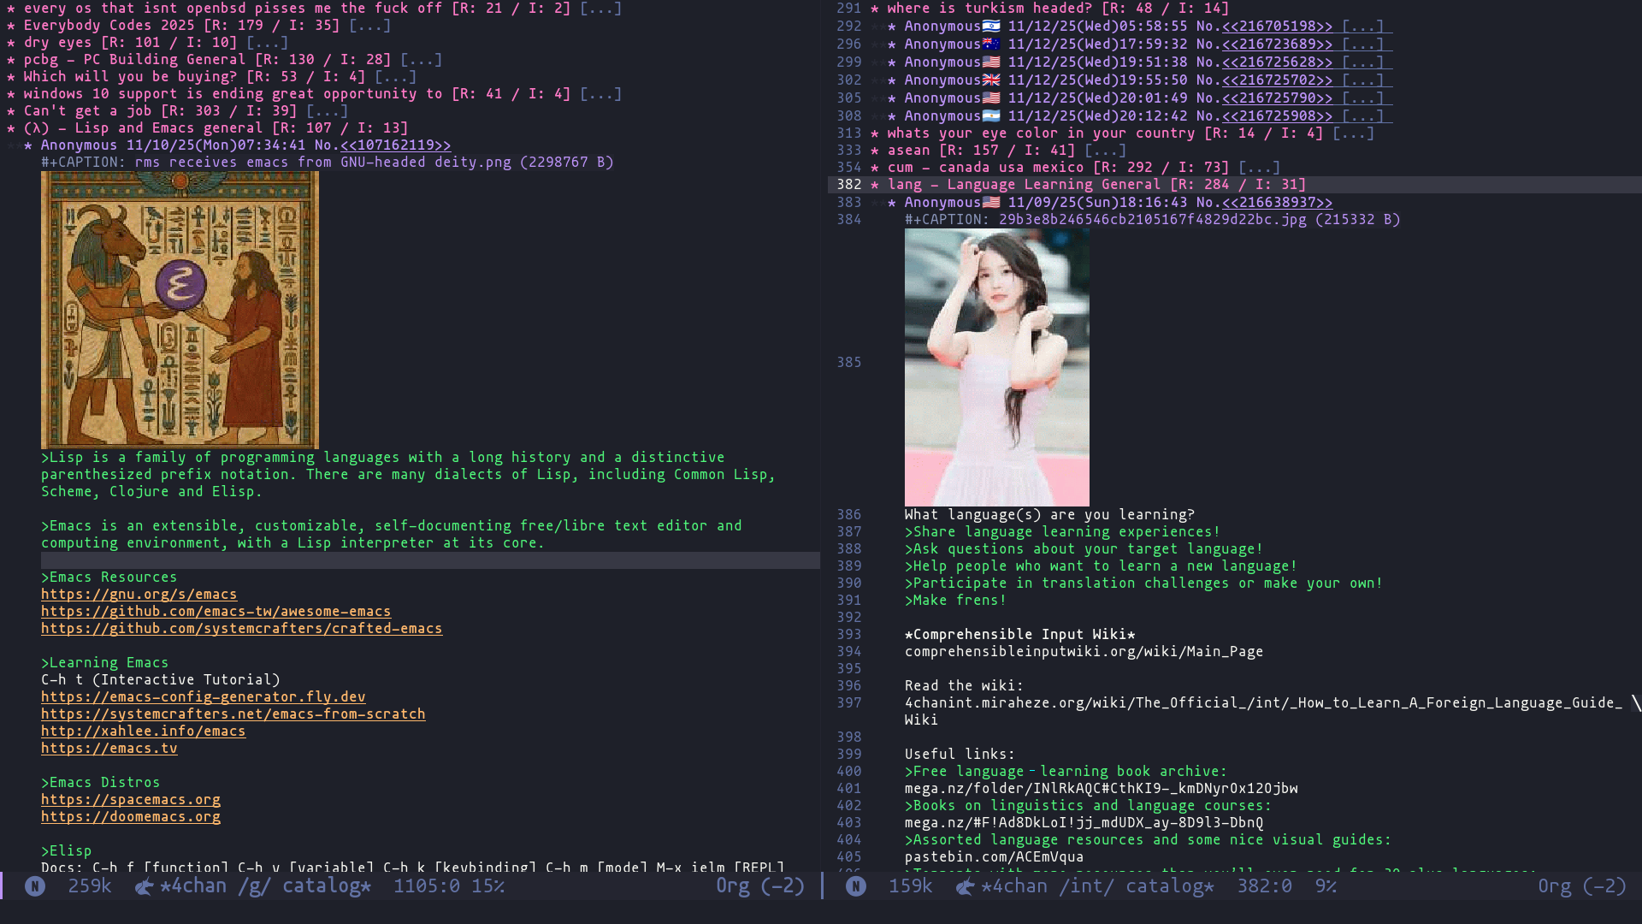The image size is (1642, 924).
Task: Click the 15% buffer position indicator in the left modeline
Action: click(x=487, y=886)
